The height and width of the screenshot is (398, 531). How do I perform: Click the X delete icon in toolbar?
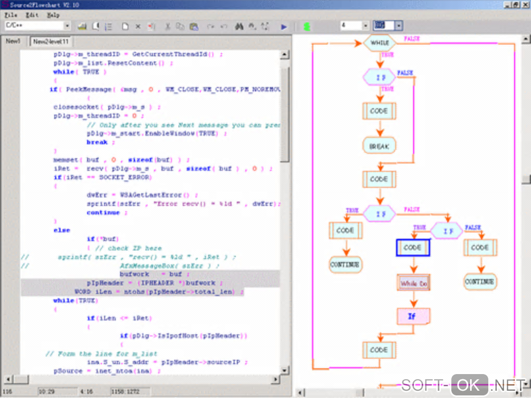138,26
